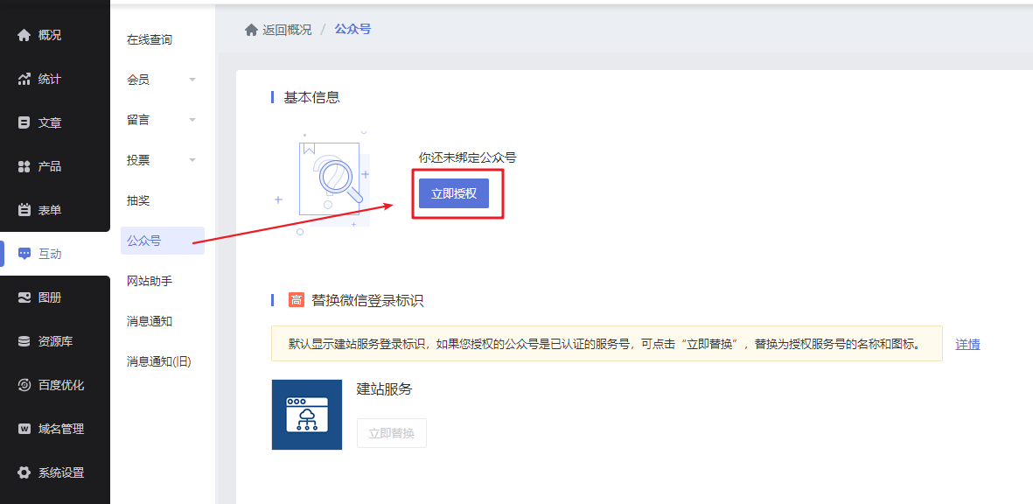
Task: Click the grid icon beside 产品
Action: (x=24, y=166)
